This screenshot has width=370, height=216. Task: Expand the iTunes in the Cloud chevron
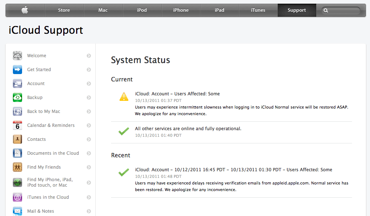tap(89, 197)
